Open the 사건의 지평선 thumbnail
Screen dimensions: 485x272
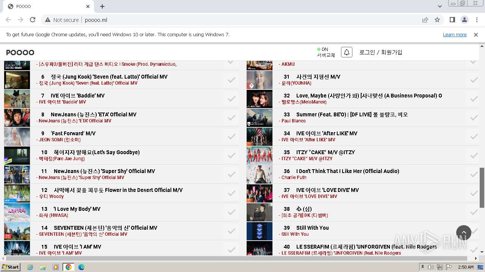260,80
